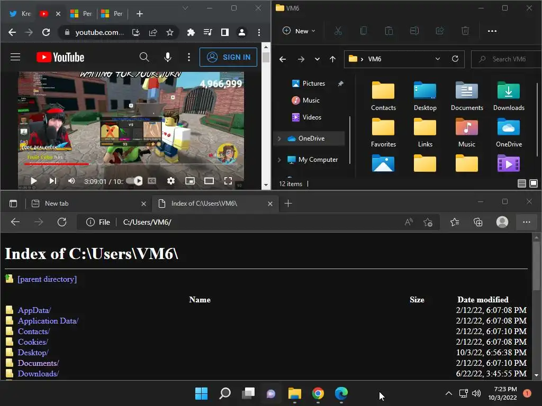Expand address bar history in File Explorer

point(438,59)
